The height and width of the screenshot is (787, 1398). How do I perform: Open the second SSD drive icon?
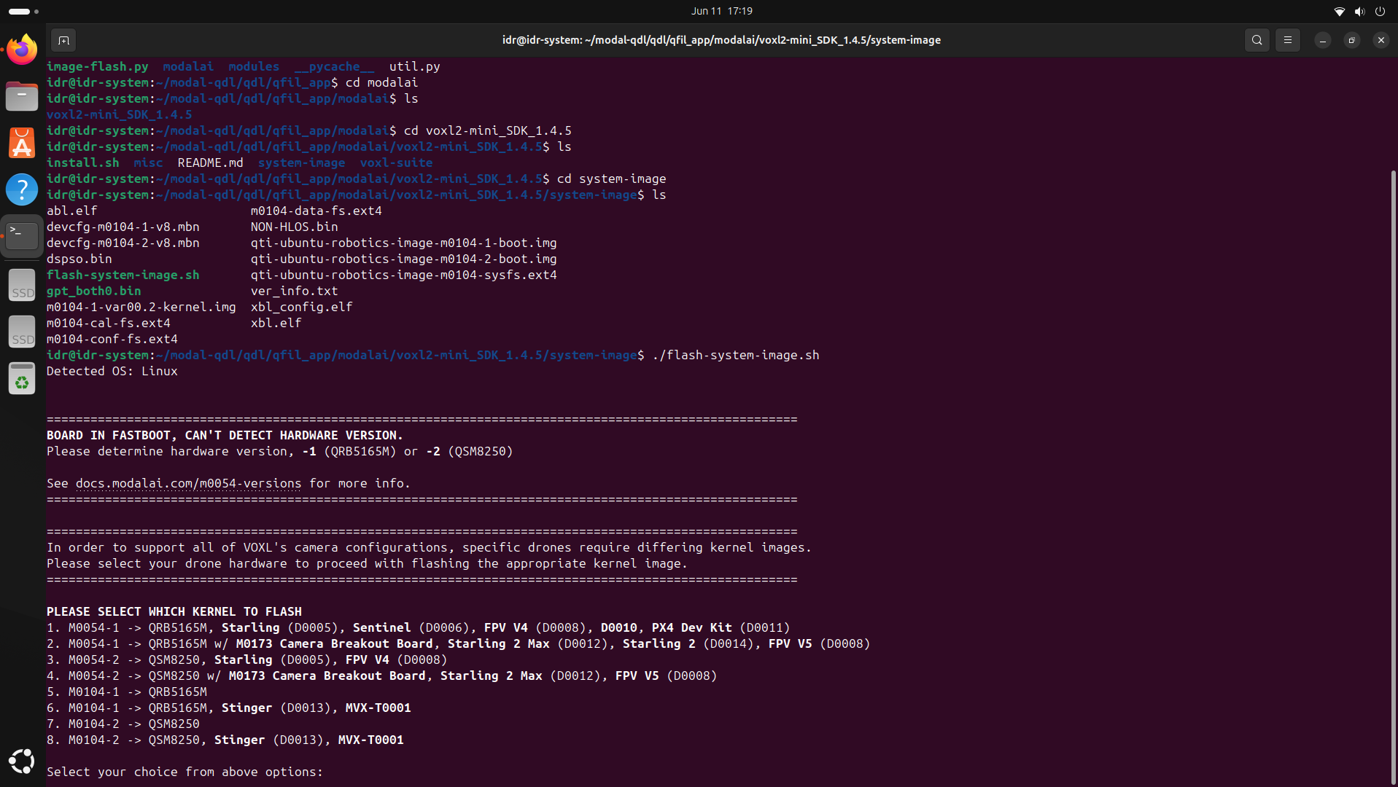[x=22, y=332]
